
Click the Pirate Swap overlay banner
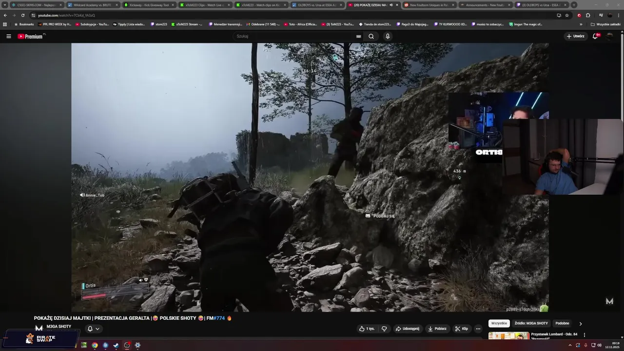point(41,338)
